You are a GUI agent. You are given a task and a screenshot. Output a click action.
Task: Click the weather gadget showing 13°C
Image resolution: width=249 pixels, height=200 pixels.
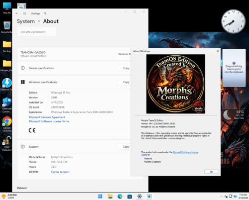point(233,114)
